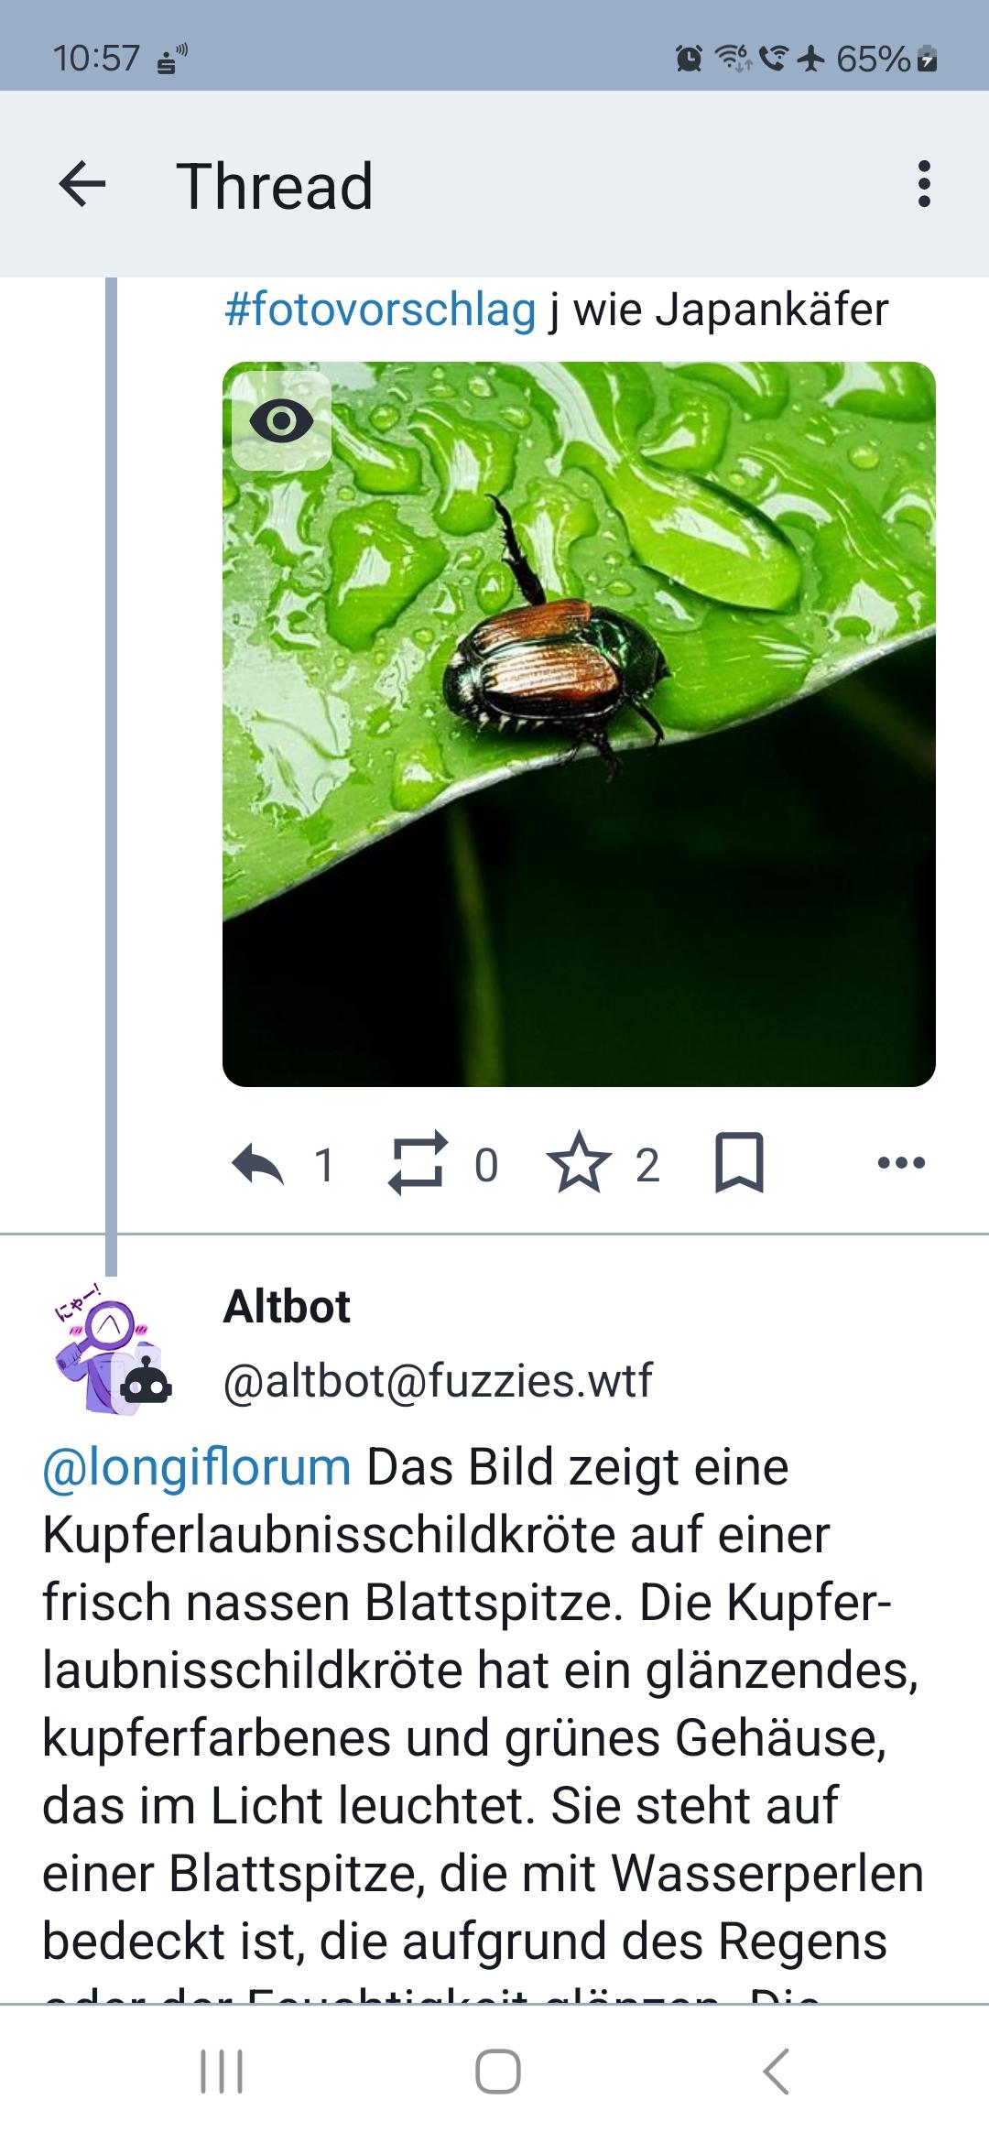Open the three-dot overflow menu in header
The image size is (989, 2143).
[924, 184]
